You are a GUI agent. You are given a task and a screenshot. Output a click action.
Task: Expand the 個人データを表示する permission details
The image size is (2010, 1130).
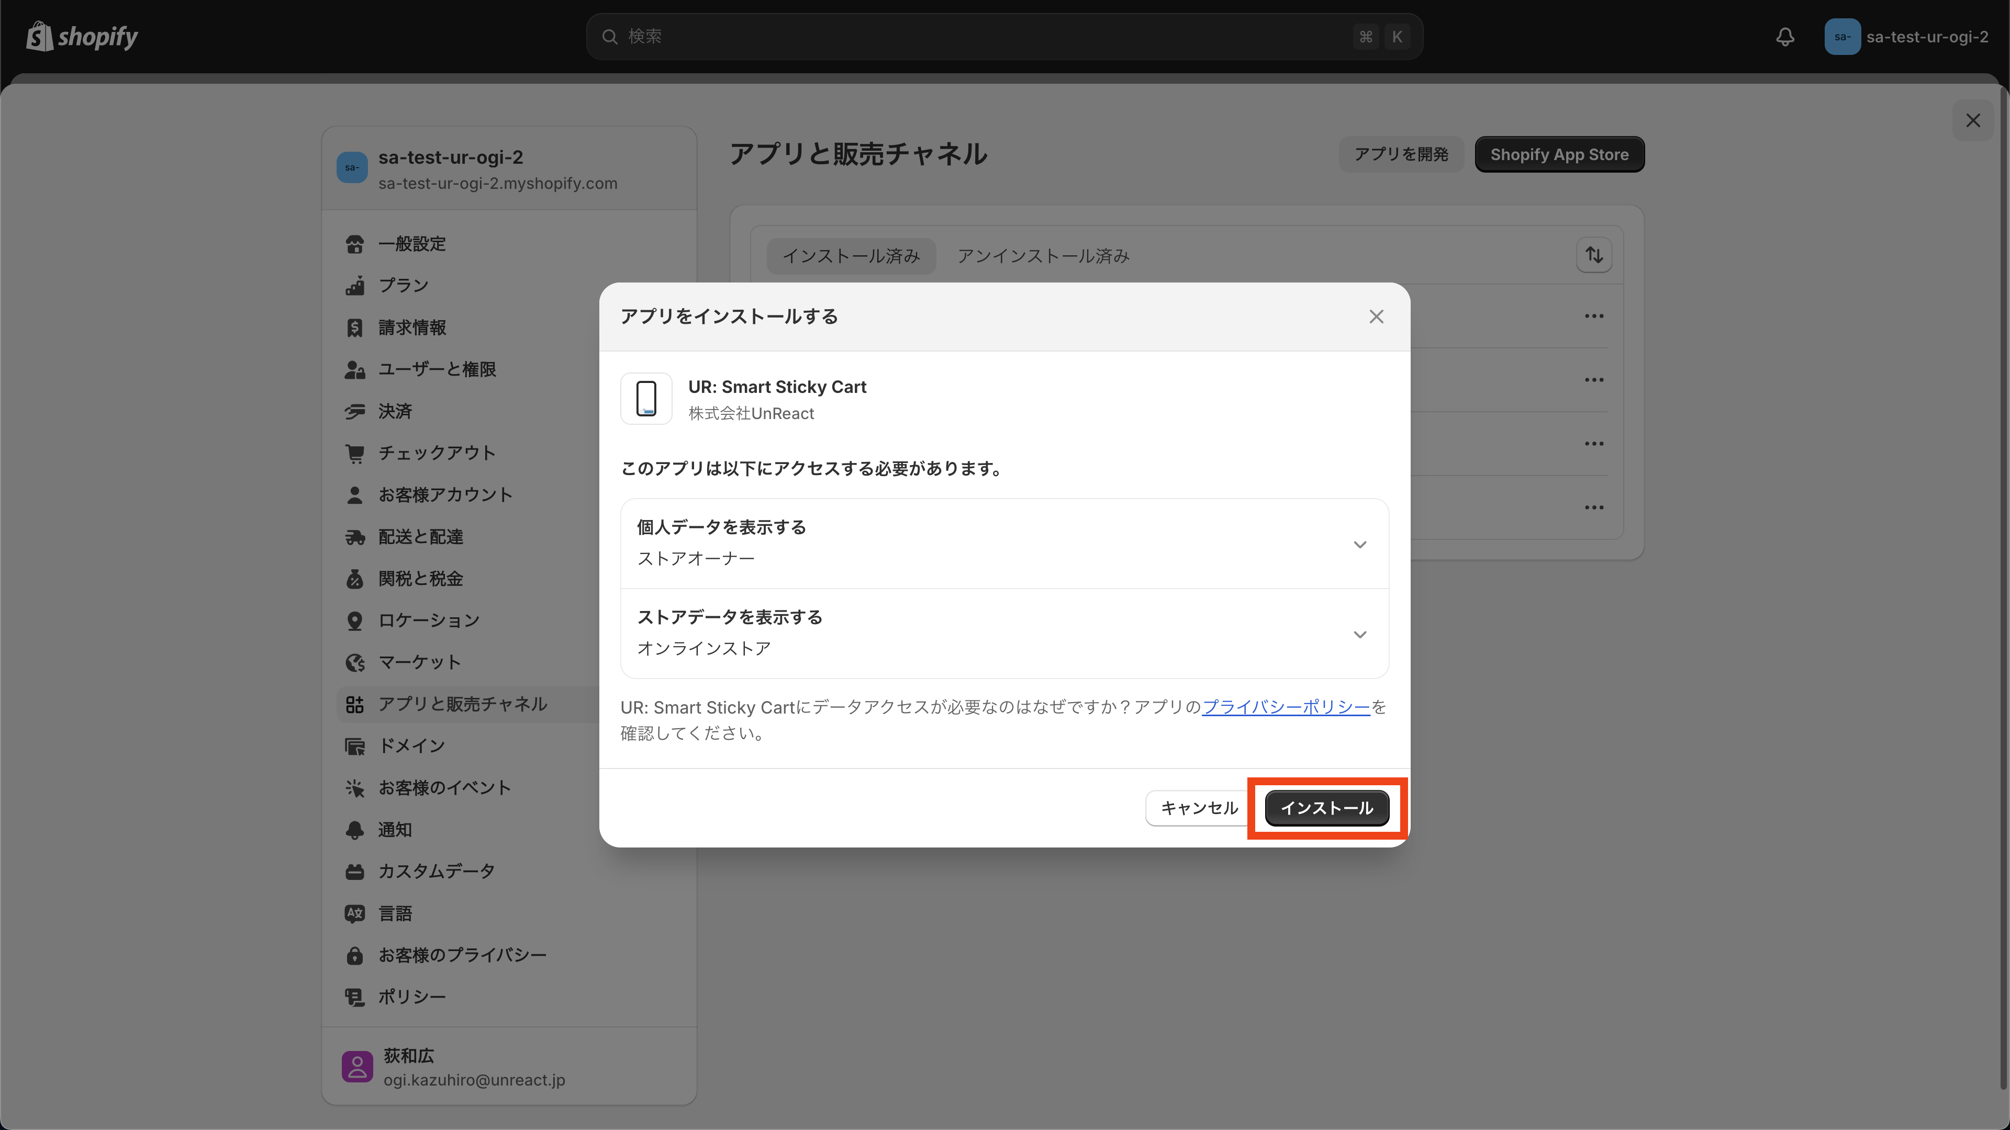(1360, 544)
